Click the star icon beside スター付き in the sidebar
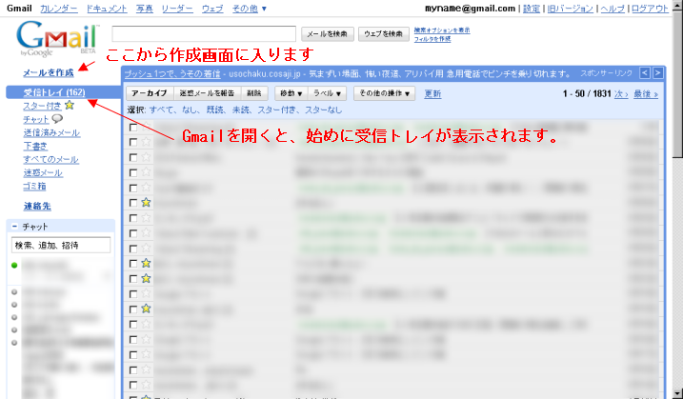The width and height of the screenshot is (683, 399). (x=70, y=105)
